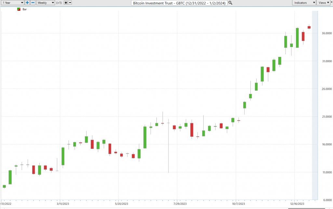The image size is (333, 209).
Task: Click the black minus icon beside (+1)
Action: 70,3
